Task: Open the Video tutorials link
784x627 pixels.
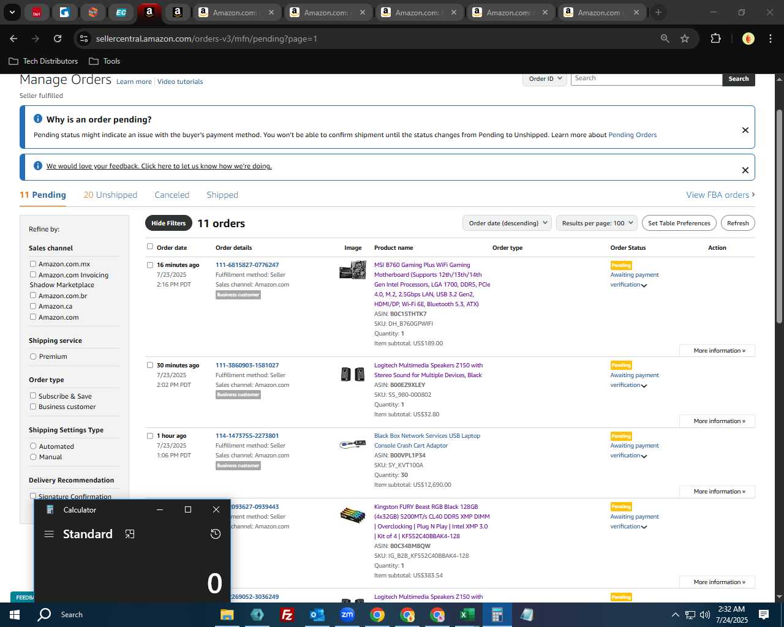Action: [x=180, y=81]
